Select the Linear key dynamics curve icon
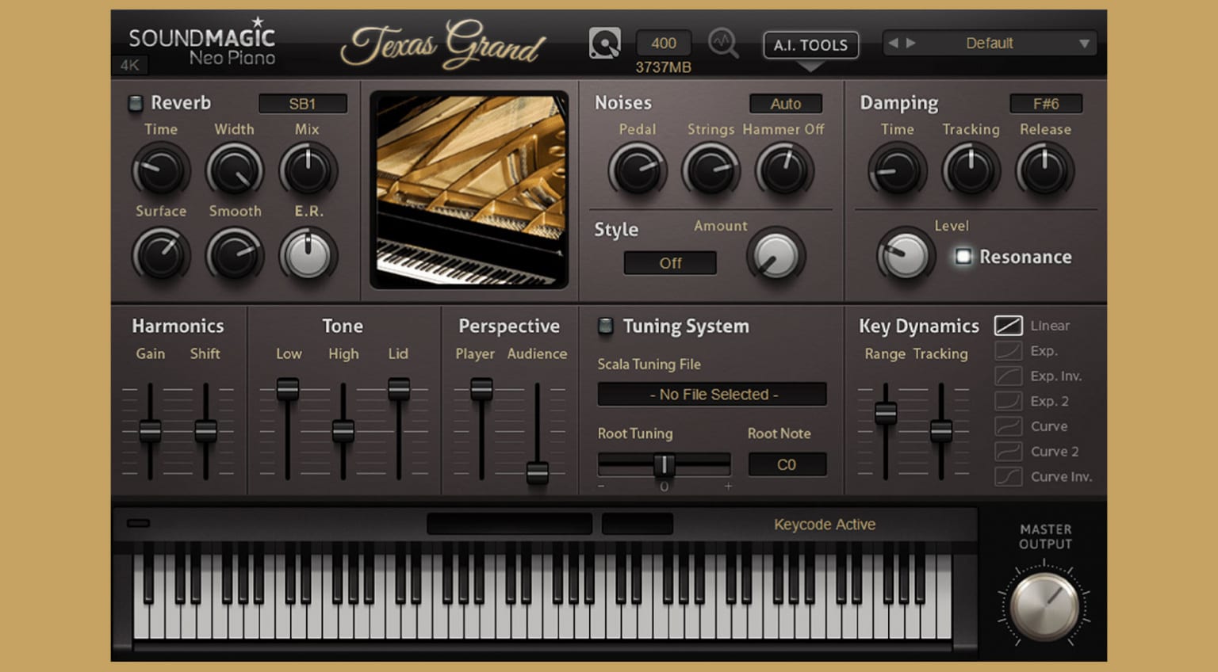 [1008, 326]
